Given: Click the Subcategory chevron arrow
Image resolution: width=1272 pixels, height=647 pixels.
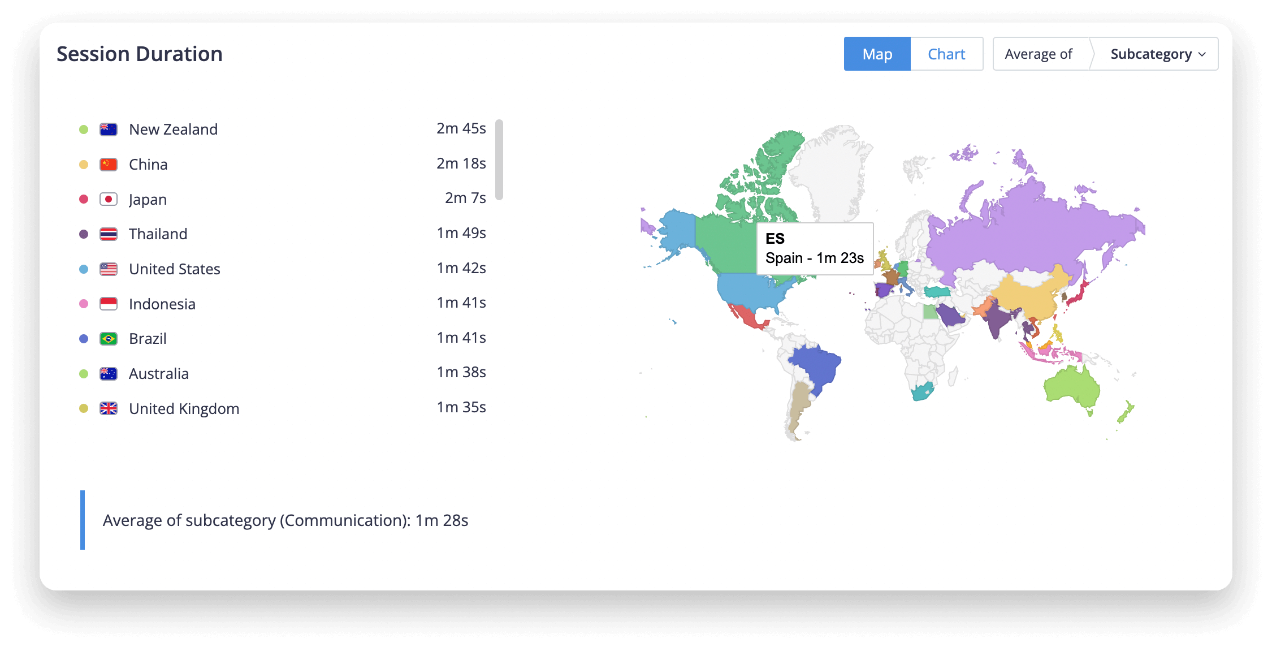Looking at the screenshot, I should click(x=1202, y=54).
